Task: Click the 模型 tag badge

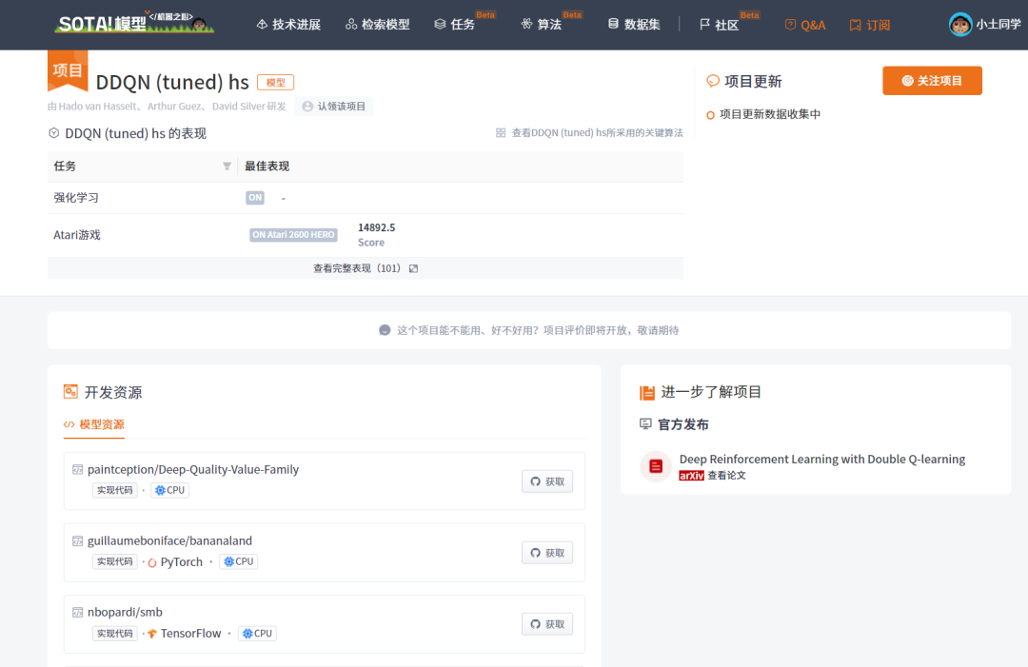Action: (x=275, y=83)
